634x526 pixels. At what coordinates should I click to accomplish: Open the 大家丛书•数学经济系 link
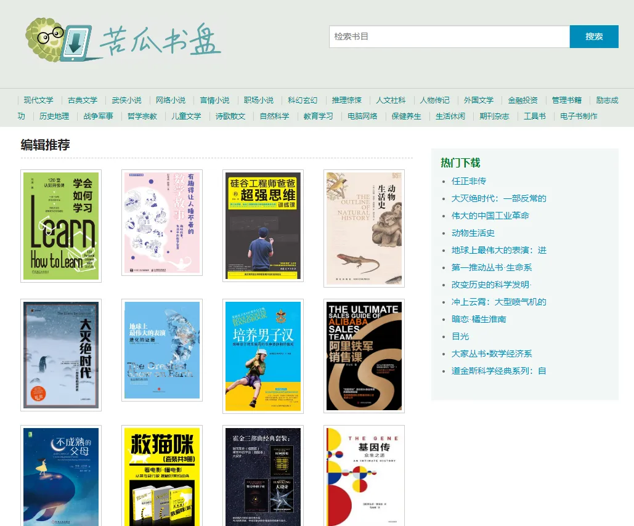pos(492,354)
